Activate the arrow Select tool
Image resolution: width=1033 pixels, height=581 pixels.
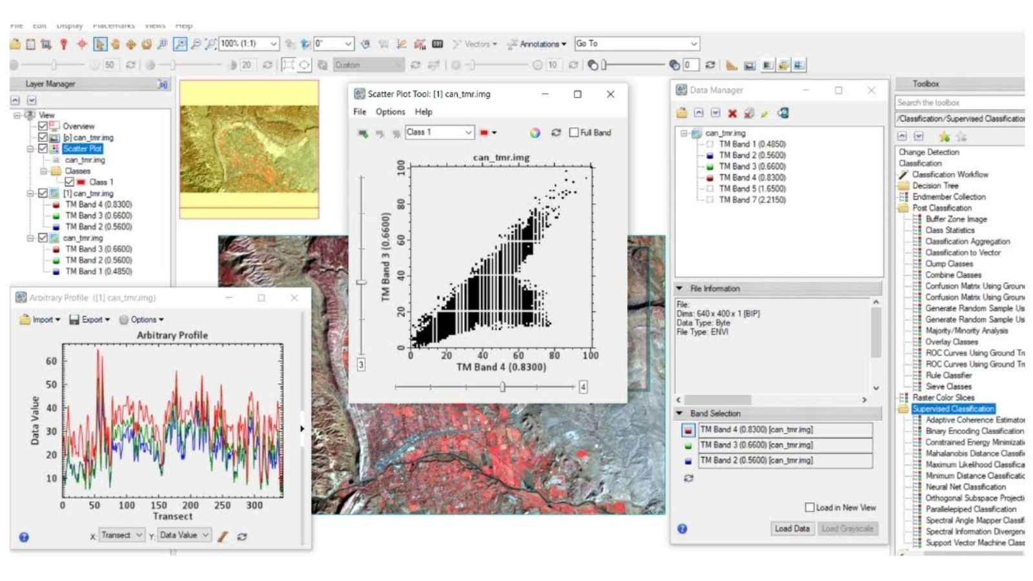point(99,44)
